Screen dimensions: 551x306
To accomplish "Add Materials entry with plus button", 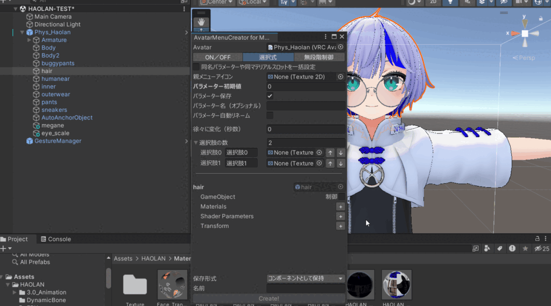I will click(x=341, y=207).
